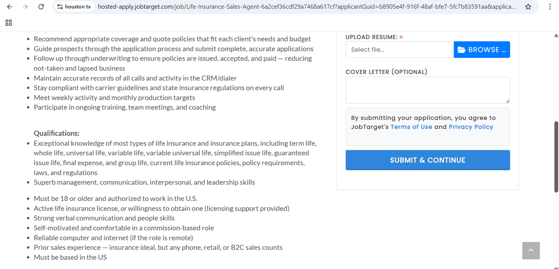
Task: Click the address bar URL text
Action: click(x=306, y=7)
